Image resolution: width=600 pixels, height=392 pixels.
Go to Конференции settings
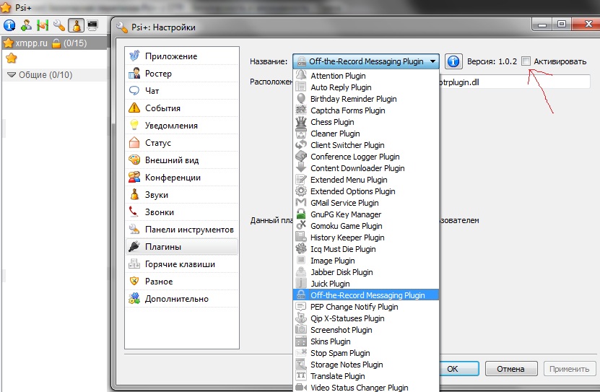click(182, 178)
